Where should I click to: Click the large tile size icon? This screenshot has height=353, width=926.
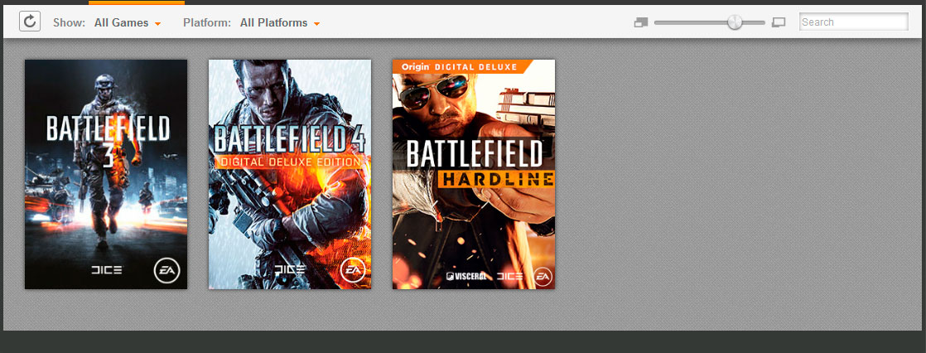point(779,22)
